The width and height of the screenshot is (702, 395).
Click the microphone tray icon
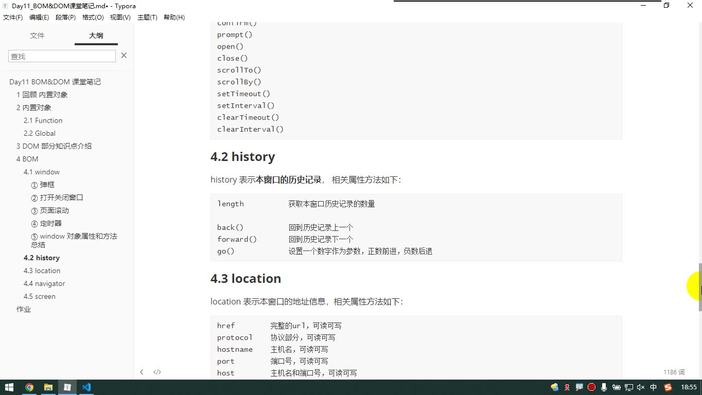604,387
